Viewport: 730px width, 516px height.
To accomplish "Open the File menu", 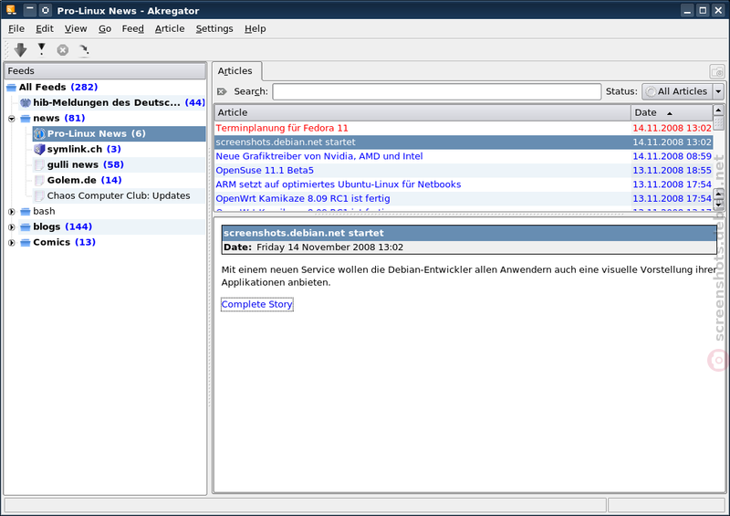I will tap(16, 28).
